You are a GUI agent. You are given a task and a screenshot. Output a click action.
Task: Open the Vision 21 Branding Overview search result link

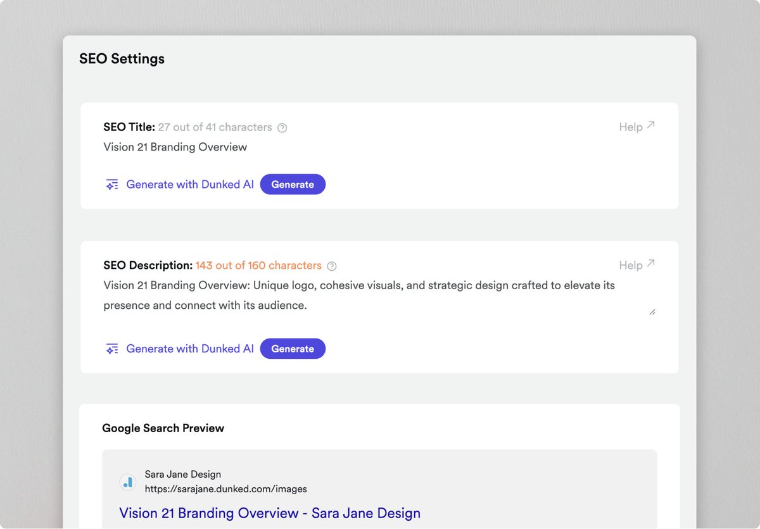[x=270, y=513]
